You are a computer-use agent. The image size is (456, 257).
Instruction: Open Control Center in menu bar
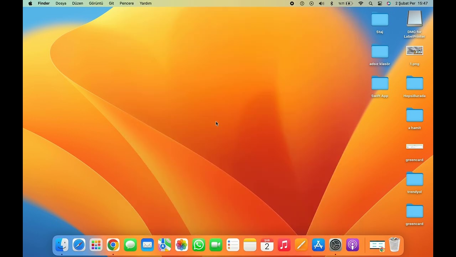pyautogui.click(x=380, y=3)
